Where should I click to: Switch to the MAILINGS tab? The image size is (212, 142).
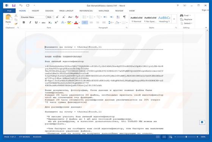tap(104, 11)
